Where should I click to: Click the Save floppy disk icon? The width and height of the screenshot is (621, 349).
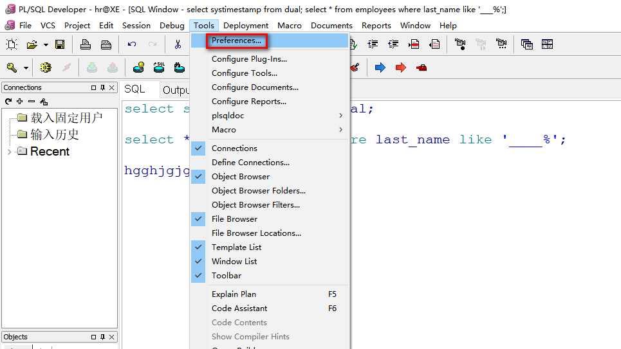coord(60,44)
